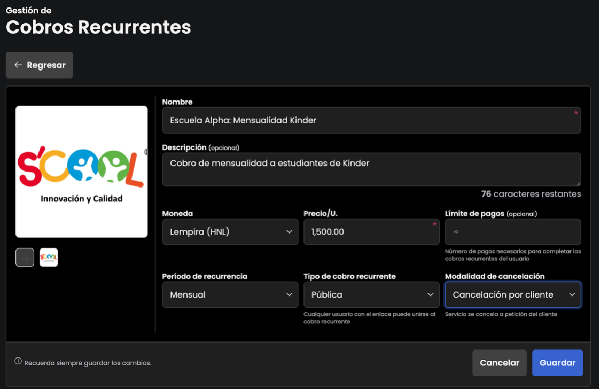Click the Límite de pagos field

pos(513,232)
